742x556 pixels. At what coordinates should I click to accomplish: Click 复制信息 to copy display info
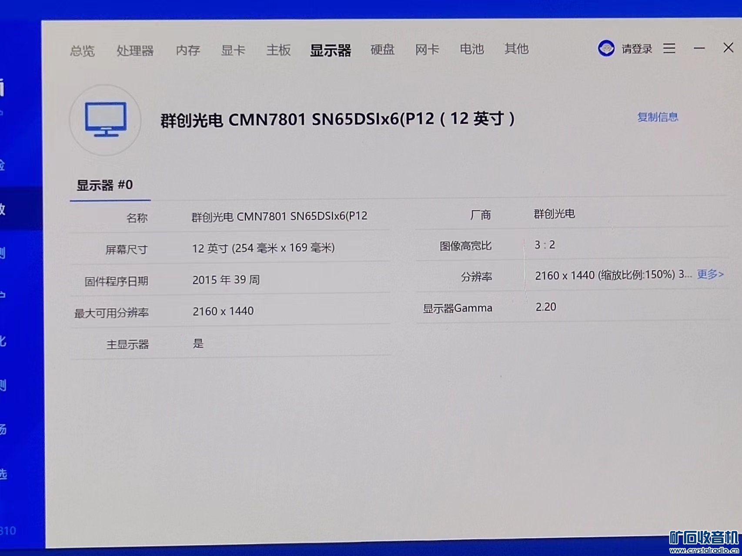pos(658,117)
